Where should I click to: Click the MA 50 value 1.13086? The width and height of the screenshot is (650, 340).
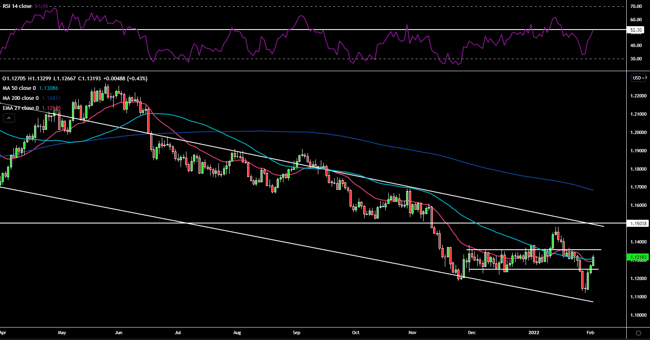pos(49,88)
